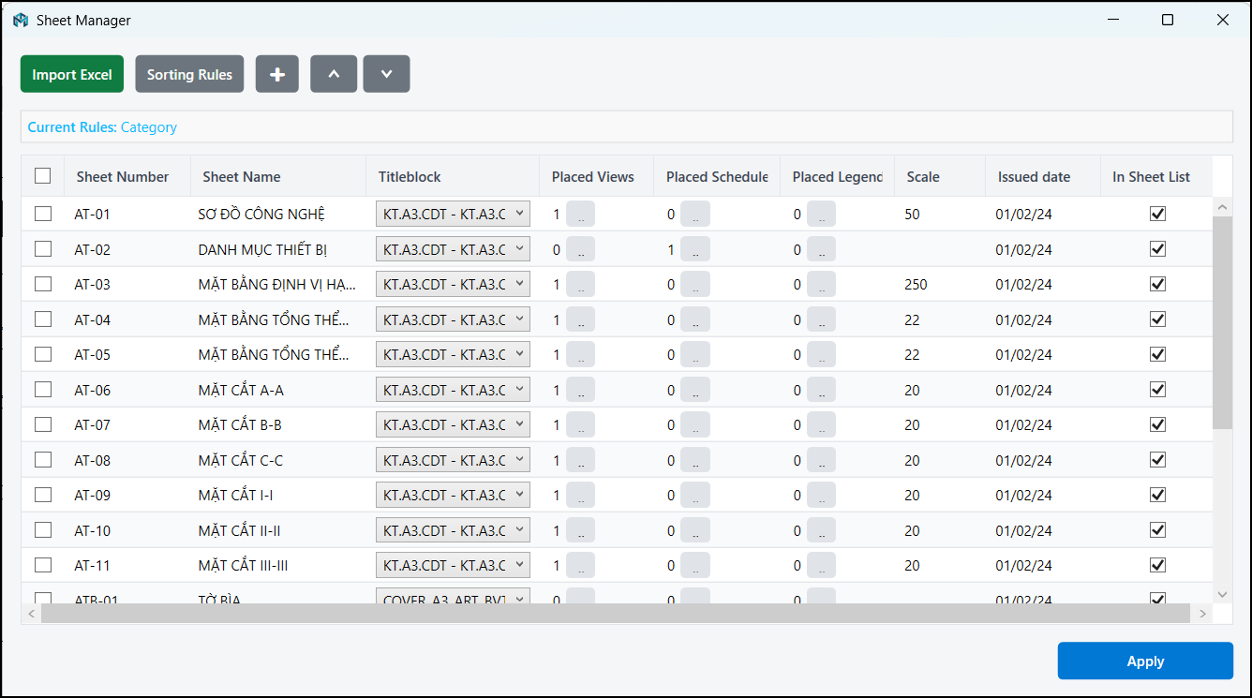The image size is (1252, 698).
Task: Open Placed Schedule browse button for AT-11
Action: [x=695, y=566]
